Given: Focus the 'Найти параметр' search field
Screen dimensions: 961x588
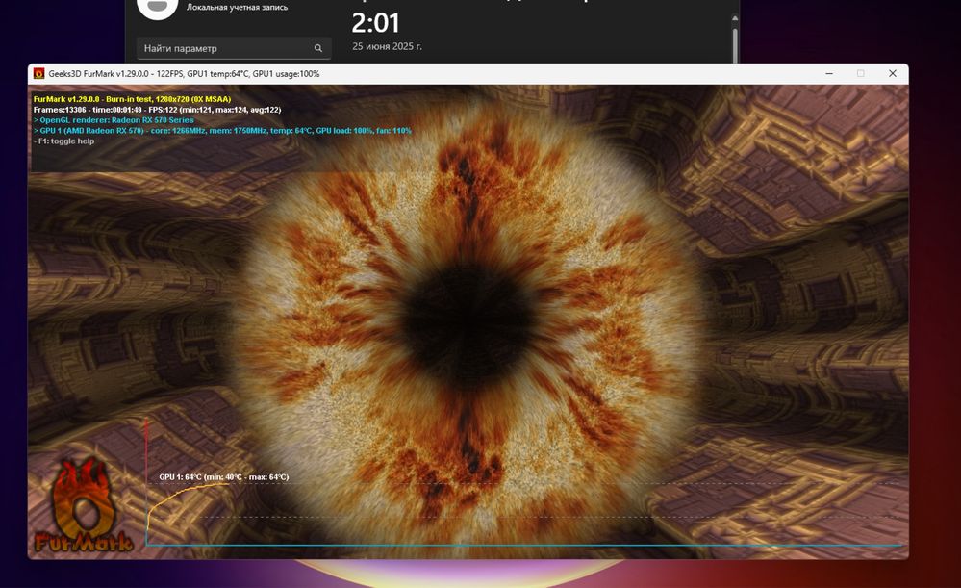Looking at the screenshot, I should (x=234, y=48).
